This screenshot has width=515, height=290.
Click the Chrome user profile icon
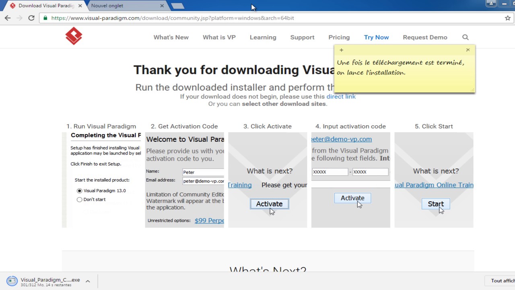(x=491, y=3)
